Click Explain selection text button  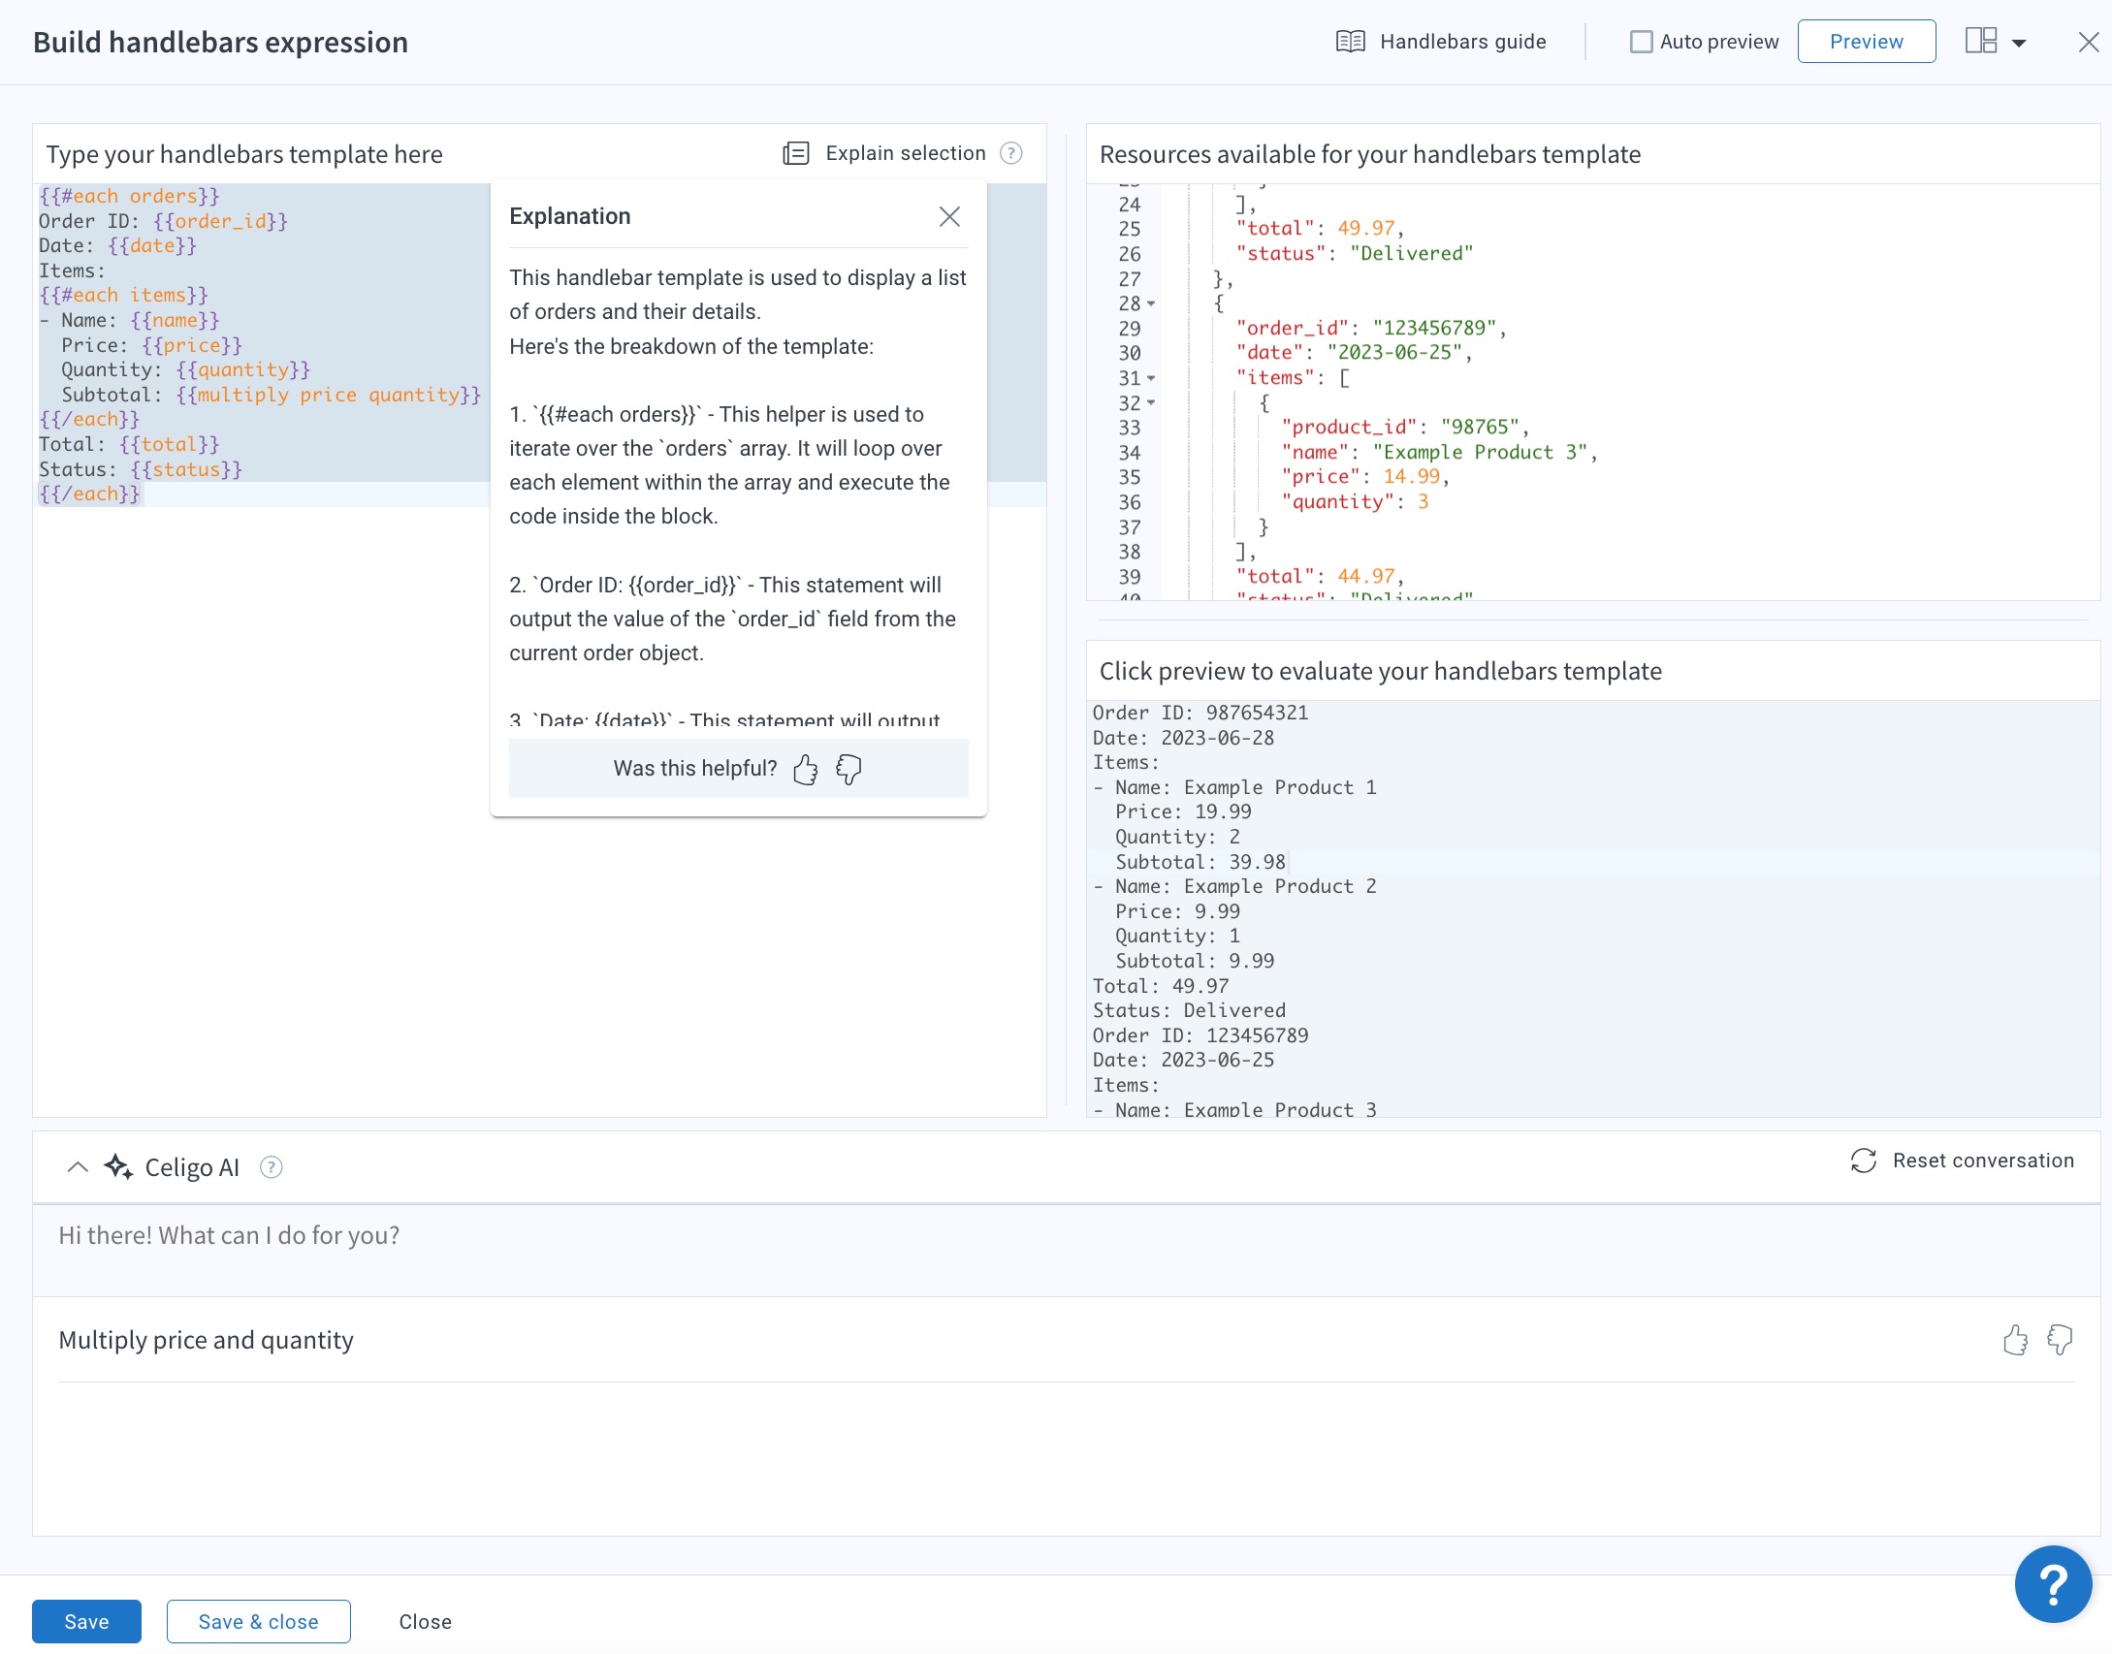tap(906, 153)
